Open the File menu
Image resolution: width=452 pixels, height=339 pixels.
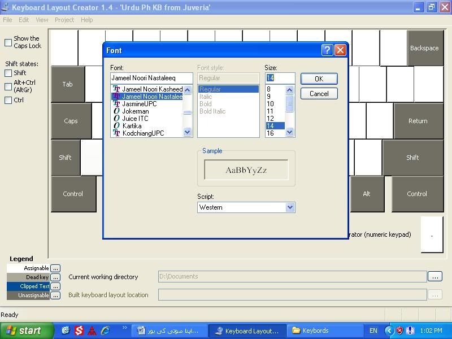pyautogui.click(x=7, y=20)
